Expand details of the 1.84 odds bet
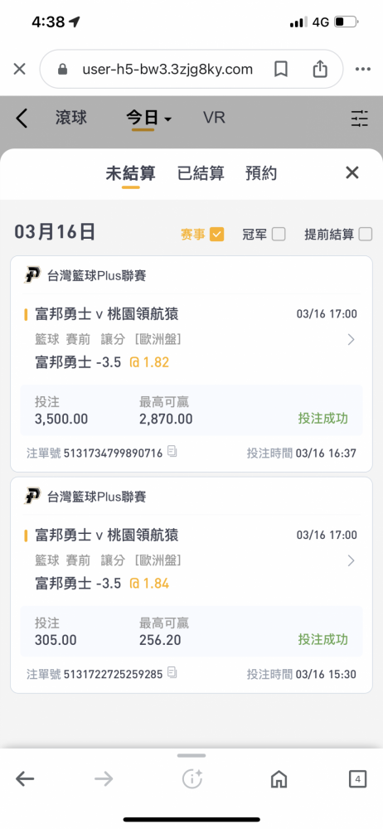 coord(351,560)
